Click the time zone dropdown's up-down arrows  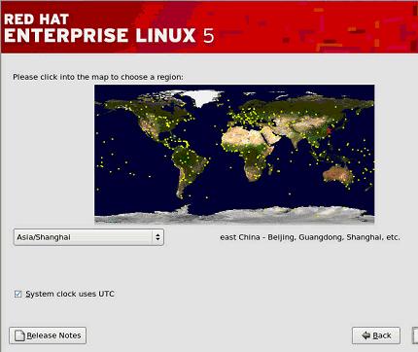click(x=157, y=237)
